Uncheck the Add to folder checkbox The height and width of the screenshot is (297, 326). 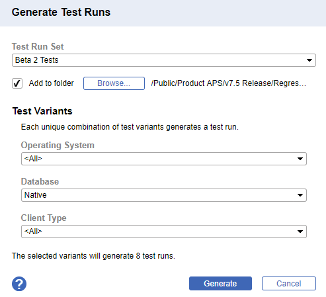17,83
